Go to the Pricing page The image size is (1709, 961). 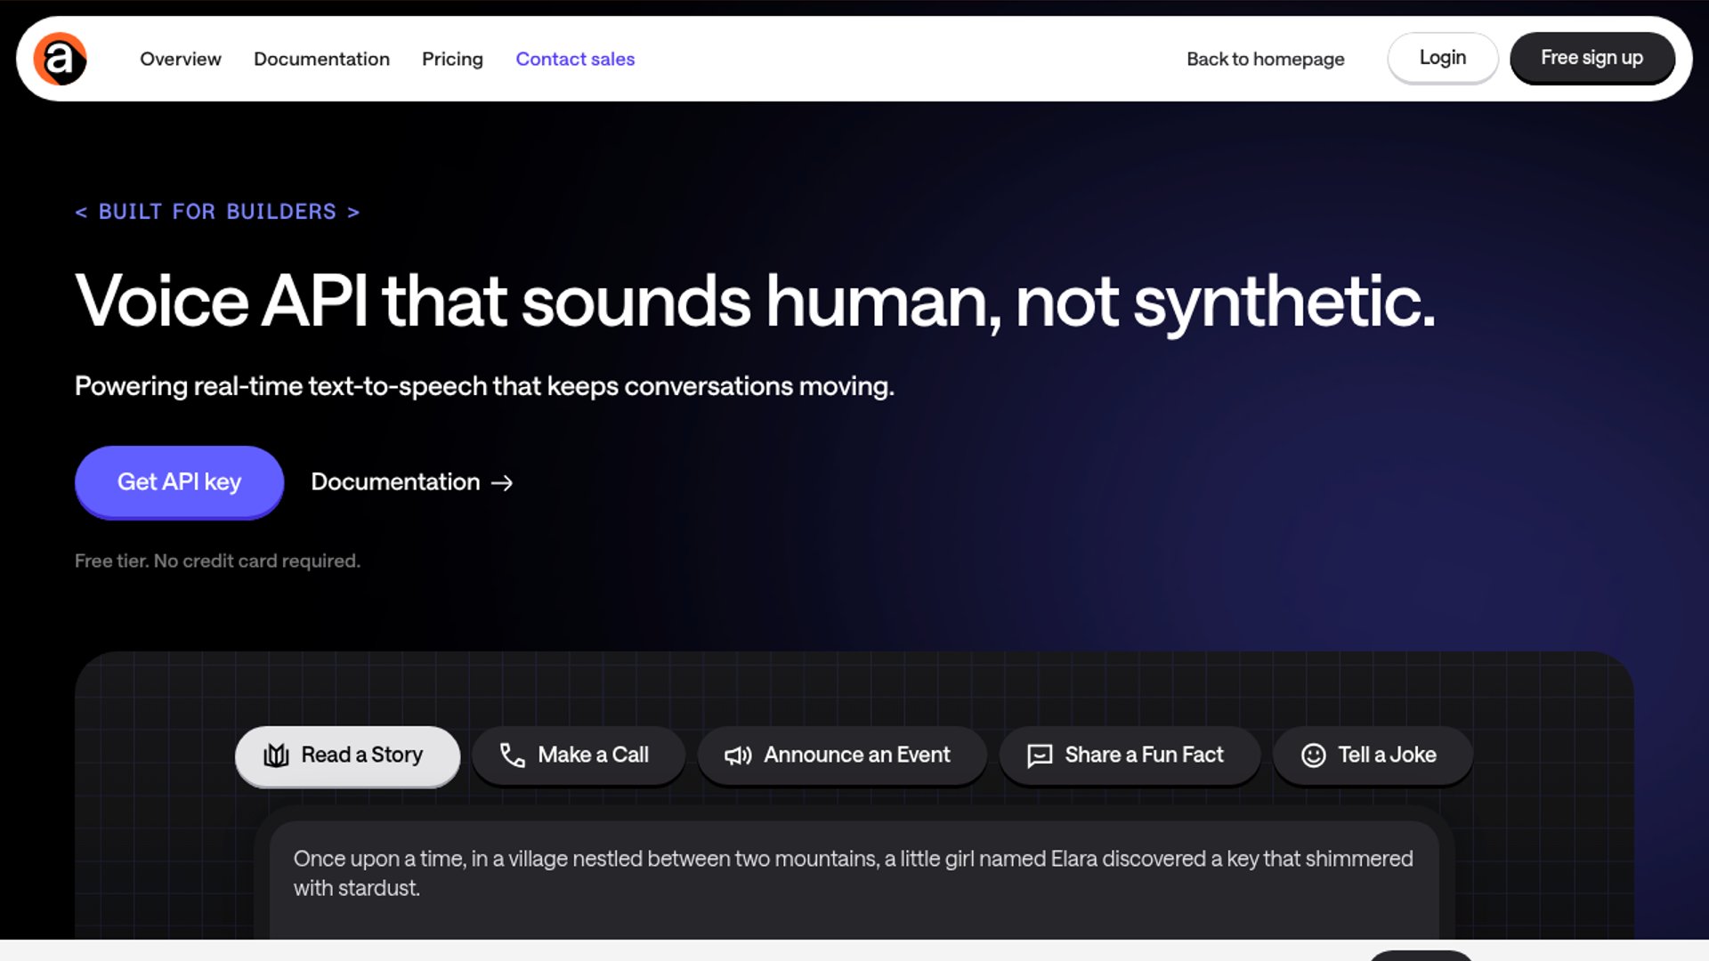pyautogui.click(x=452, y=59)
